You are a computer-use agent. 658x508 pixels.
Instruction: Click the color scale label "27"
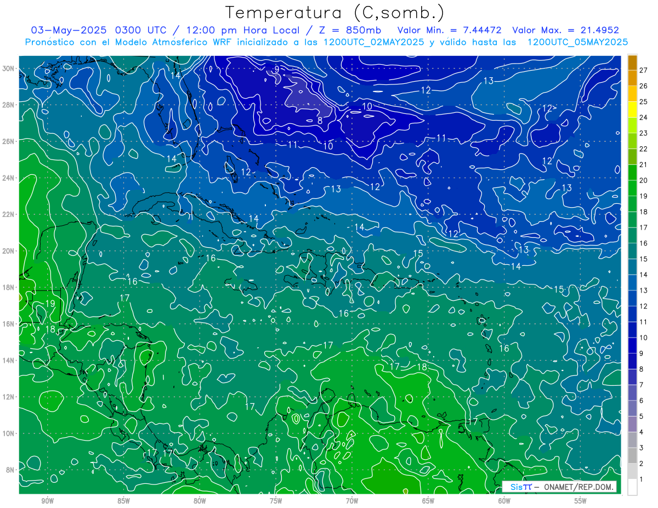click(643, 70)
